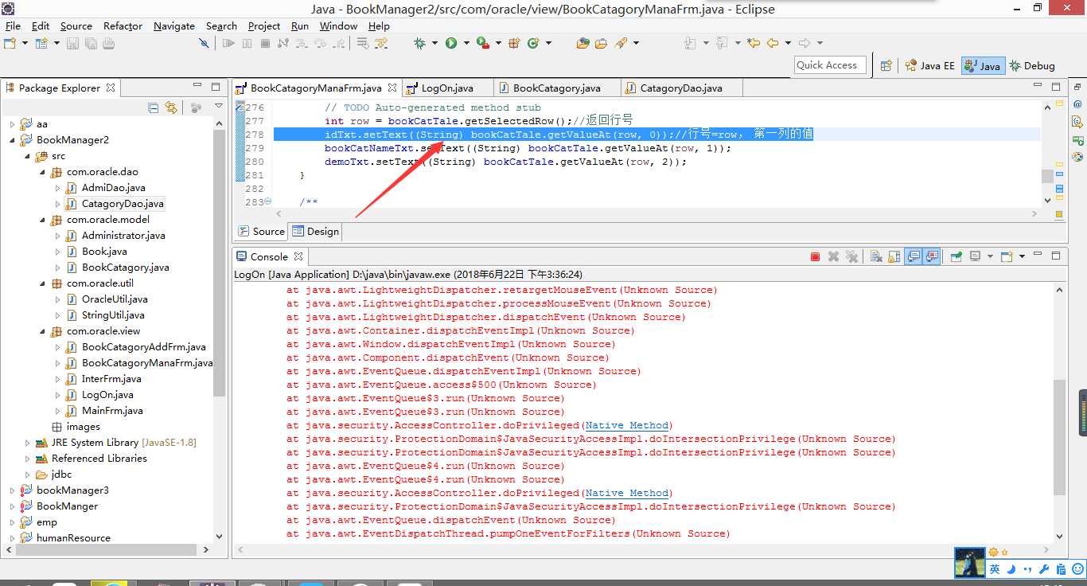The width and height of the screenshot is (1087, 586).
Task: Expand the bookManager3 project
Action: (x=12, y=490)
